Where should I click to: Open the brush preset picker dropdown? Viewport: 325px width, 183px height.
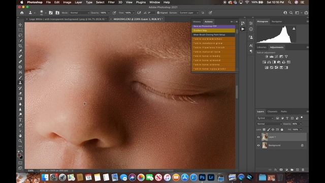46,13
